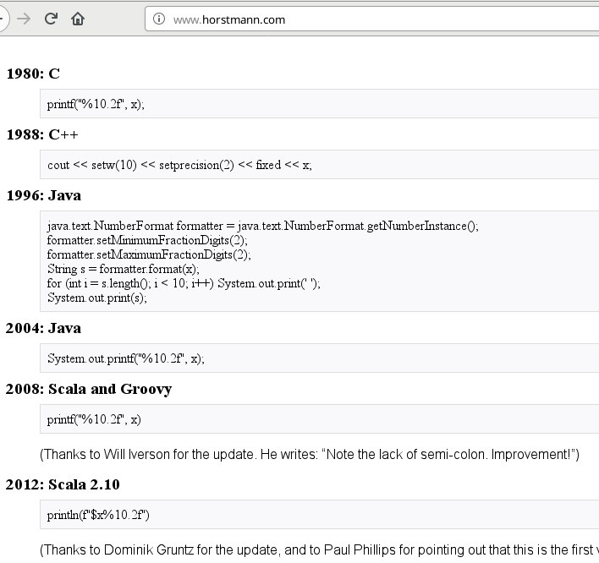The height and width of the screenshot is (563, 599).
Task: Click the heading "1996: Java"
Action: 43,195
